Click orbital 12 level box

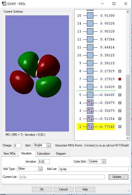[x=90, y=39]
